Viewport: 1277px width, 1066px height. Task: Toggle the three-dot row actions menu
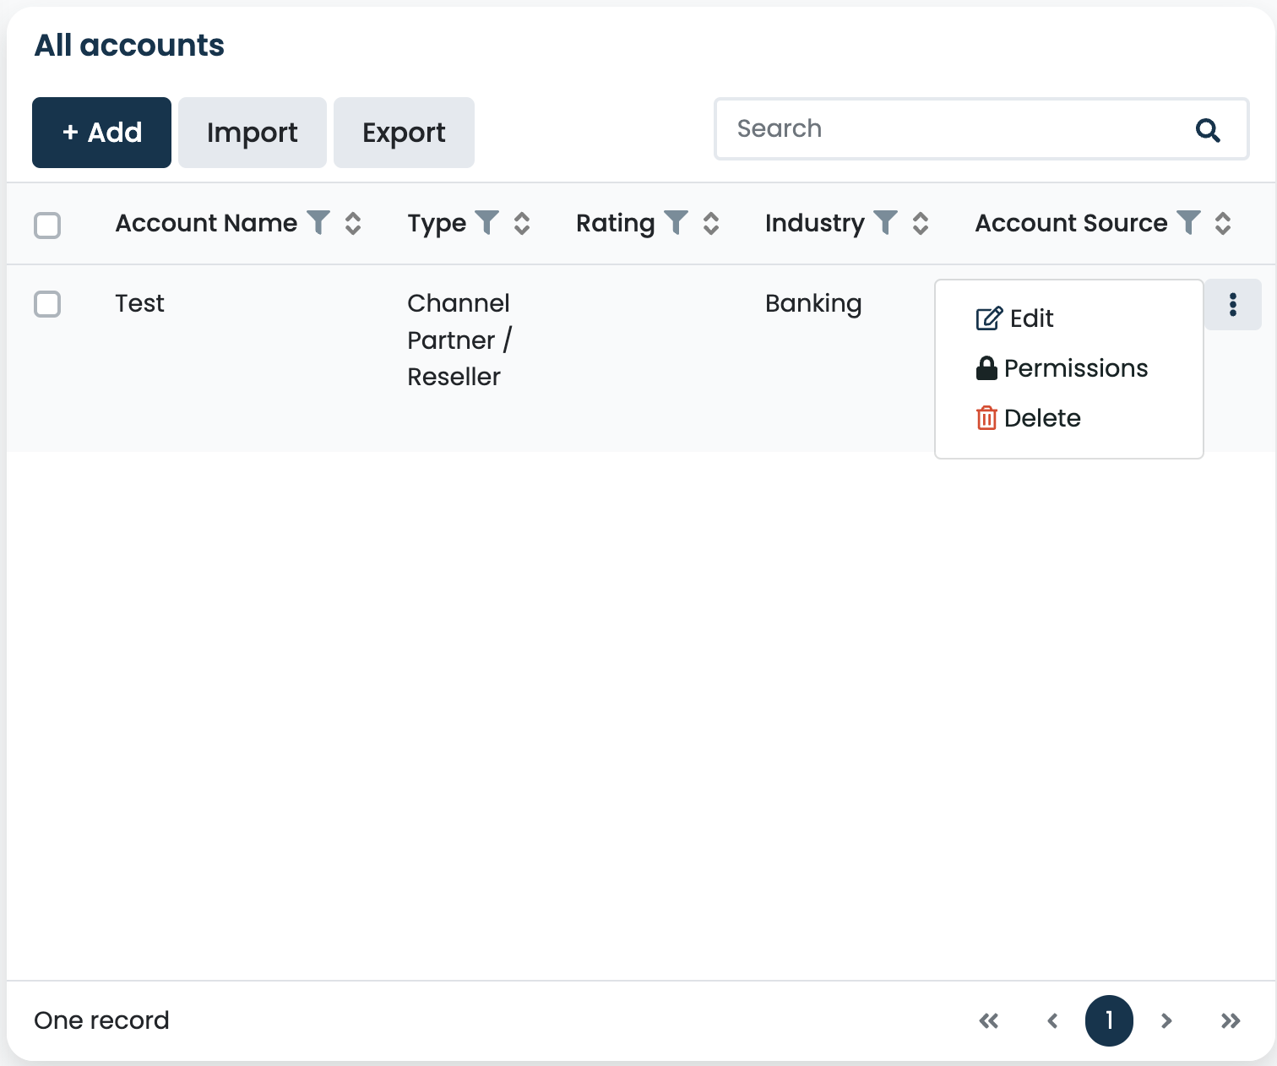[x=1233, y=304]
